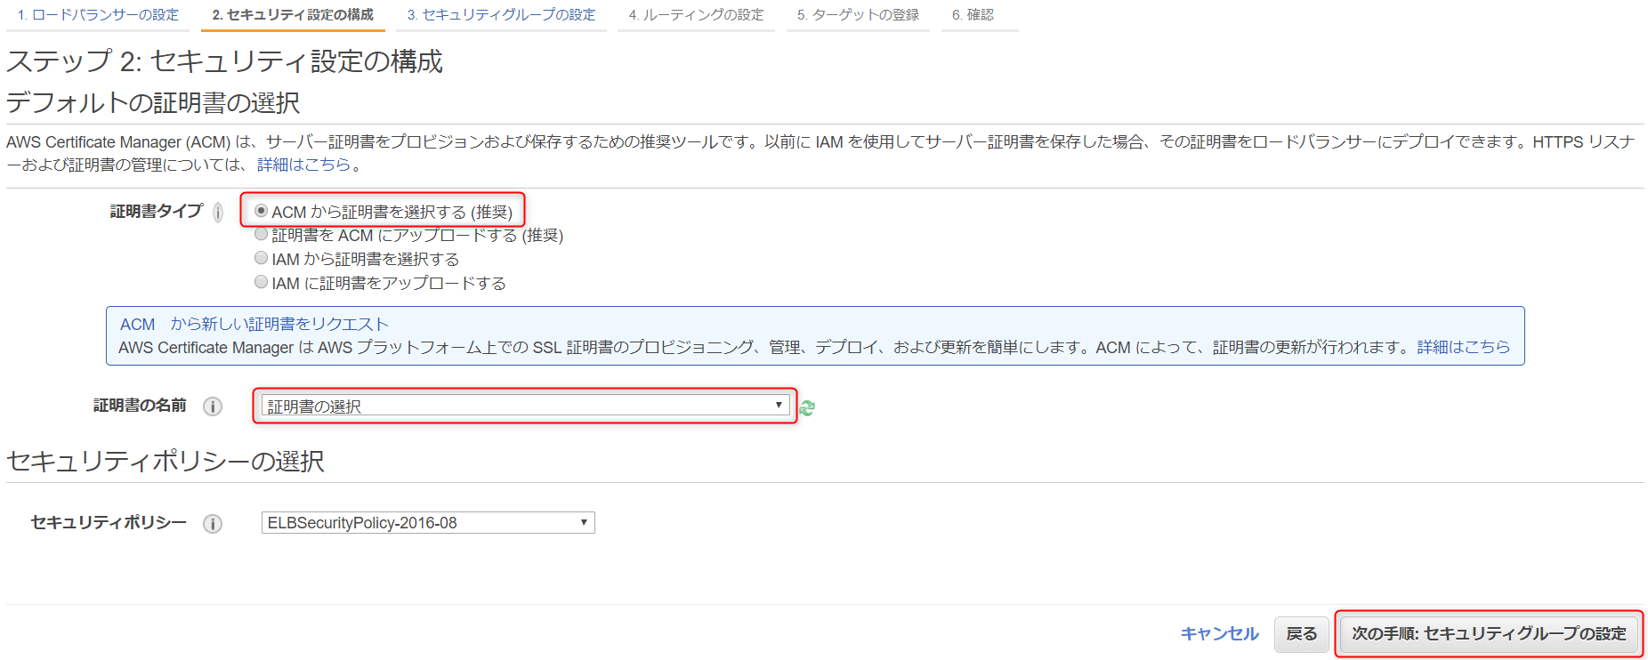This screenshot has height=660, width=1648.
Task: Click the 証明書の名前 label text
Action: (140, 406)
